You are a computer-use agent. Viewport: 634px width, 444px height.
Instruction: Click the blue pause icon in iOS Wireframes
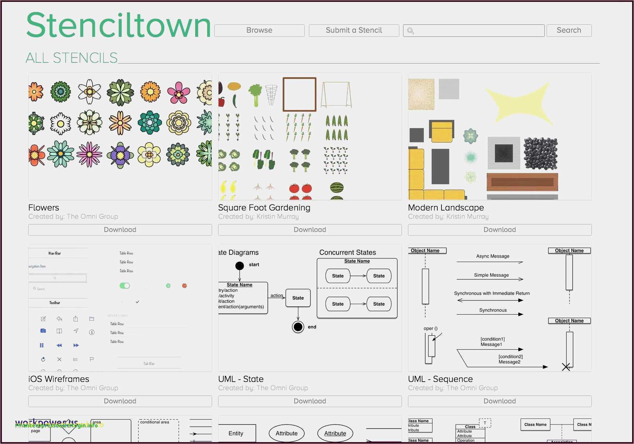point(41,345)
